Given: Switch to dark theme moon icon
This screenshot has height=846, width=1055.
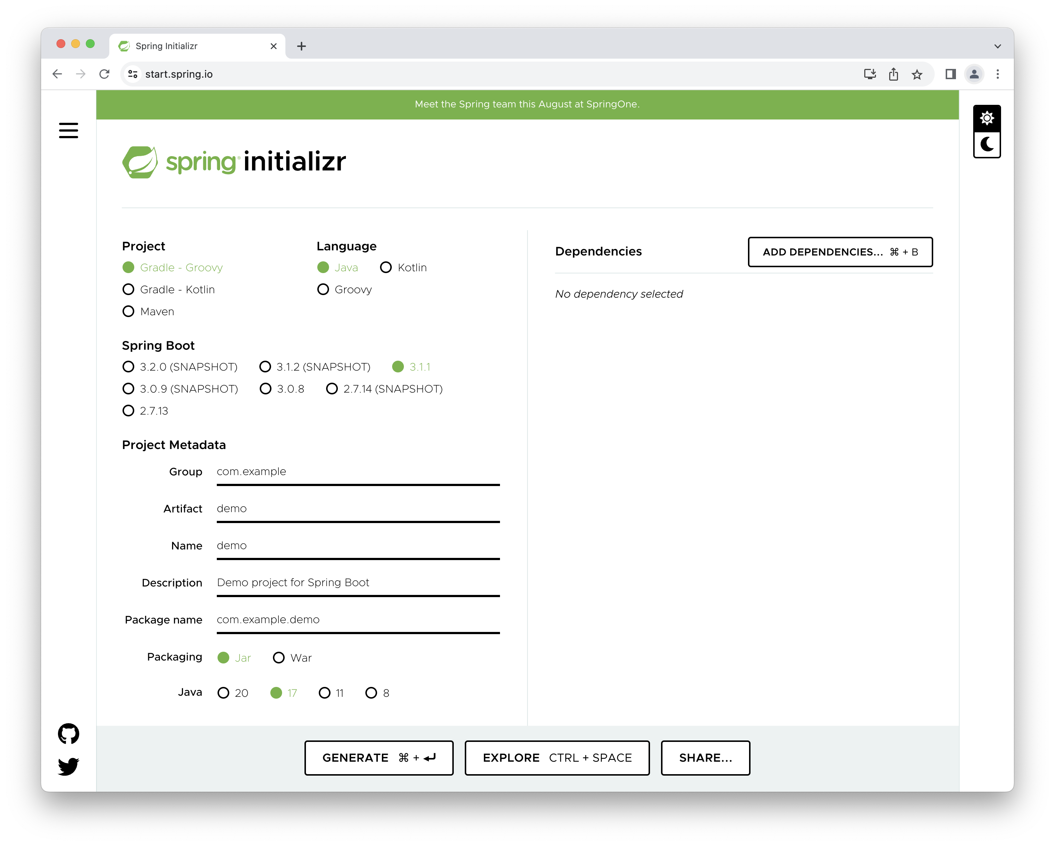Looking at the screenshot, I should 986,145.
